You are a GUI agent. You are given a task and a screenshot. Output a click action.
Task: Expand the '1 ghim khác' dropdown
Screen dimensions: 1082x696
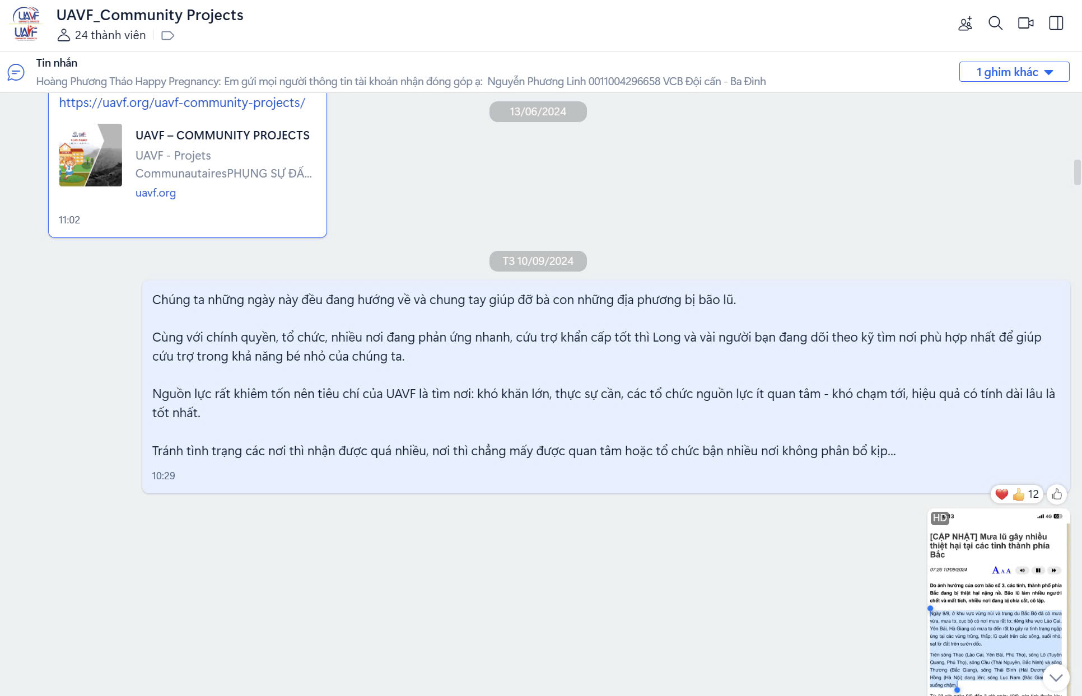coord(1014,72)
